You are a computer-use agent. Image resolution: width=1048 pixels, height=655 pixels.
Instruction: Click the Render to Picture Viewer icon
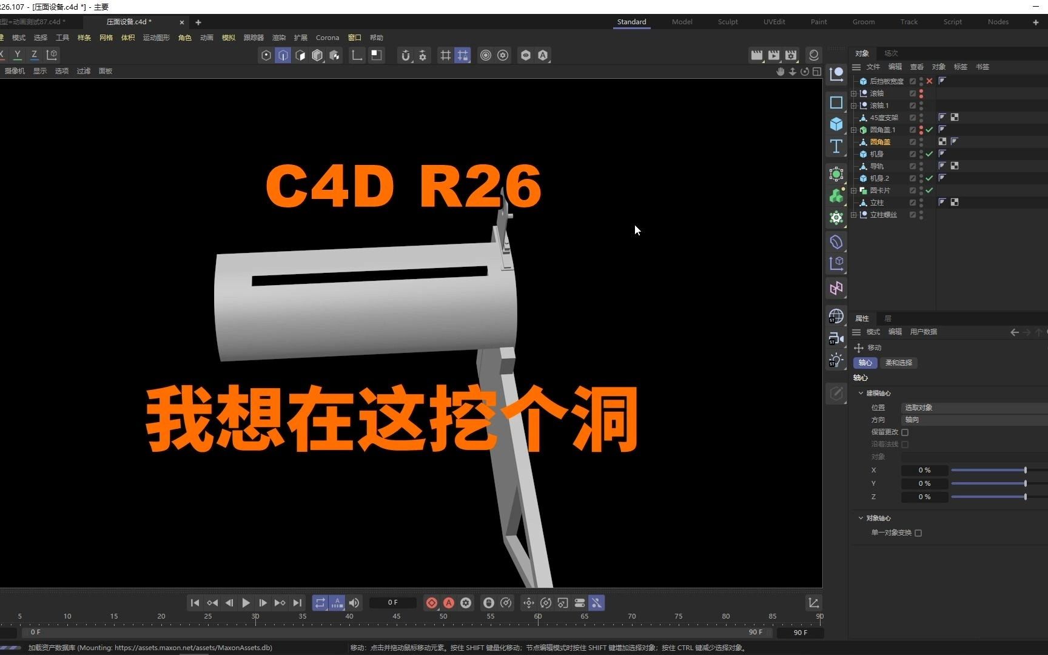[774, 55]
